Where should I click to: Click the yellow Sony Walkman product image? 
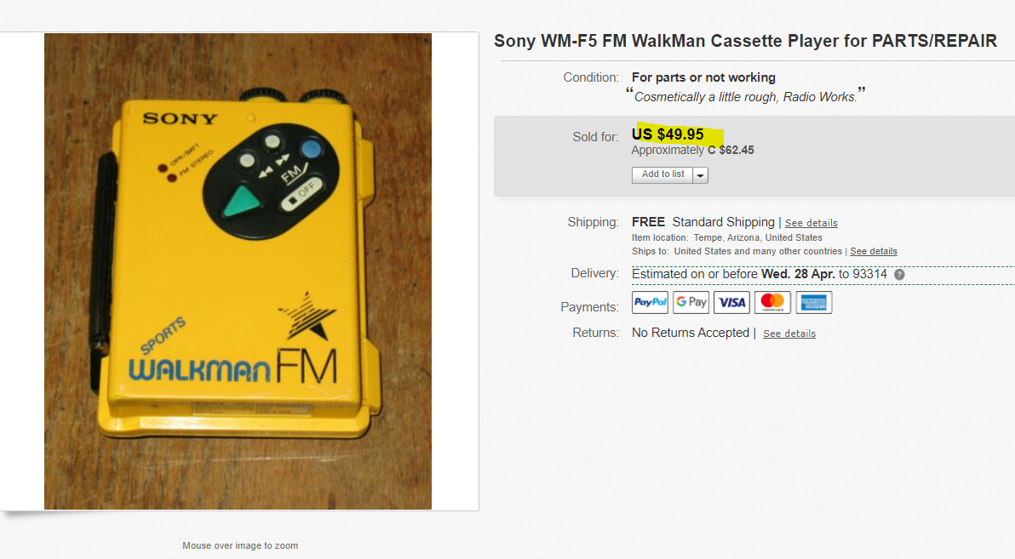[x=238, y=271]
